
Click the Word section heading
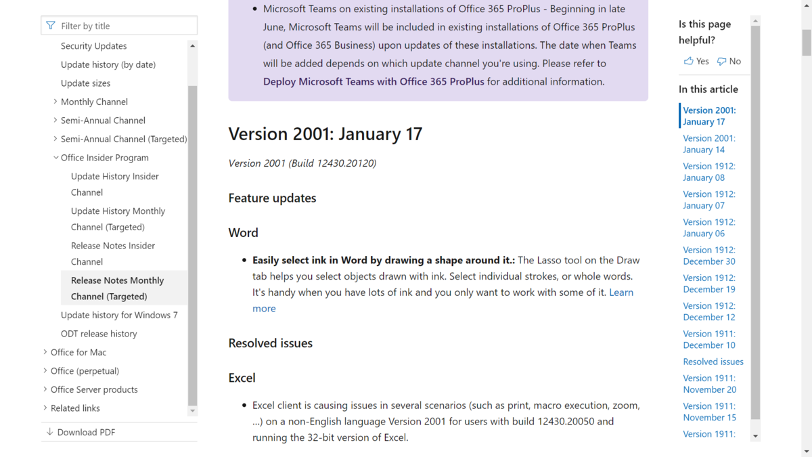(x=243, y=233)
